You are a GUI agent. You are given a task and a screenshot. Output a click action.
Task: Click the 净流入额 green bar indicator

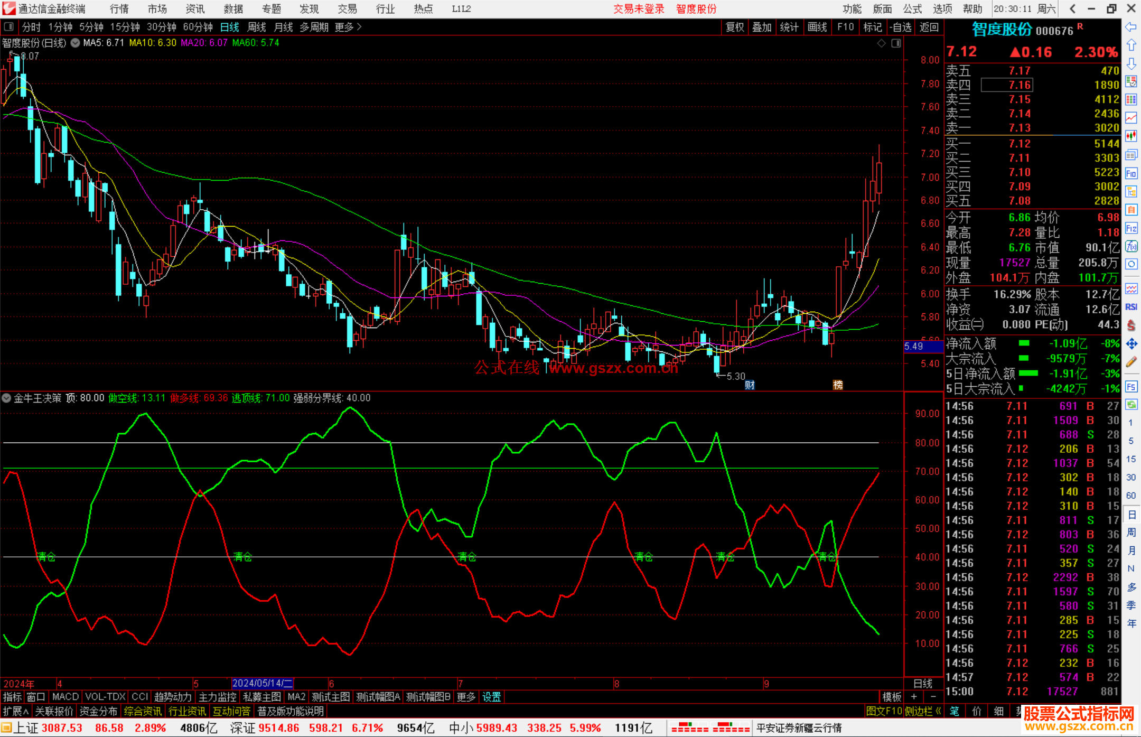(x=1024, y=343)
